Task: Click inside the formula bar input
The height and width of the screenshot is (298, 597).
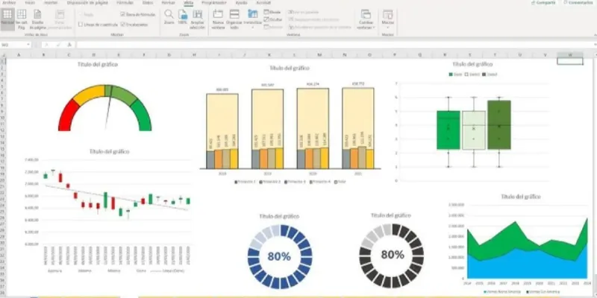Action: coord(298,45)
